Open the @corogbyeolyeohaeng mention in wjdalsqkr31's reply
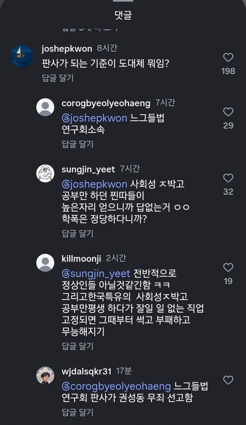246x425 pixels. click(x=116, y=386)
